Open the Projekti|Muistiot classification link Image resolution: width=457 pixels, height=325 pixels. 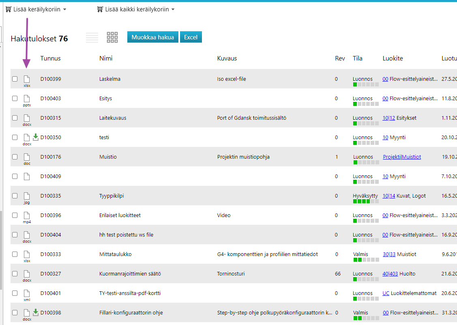tap(401, 157)
